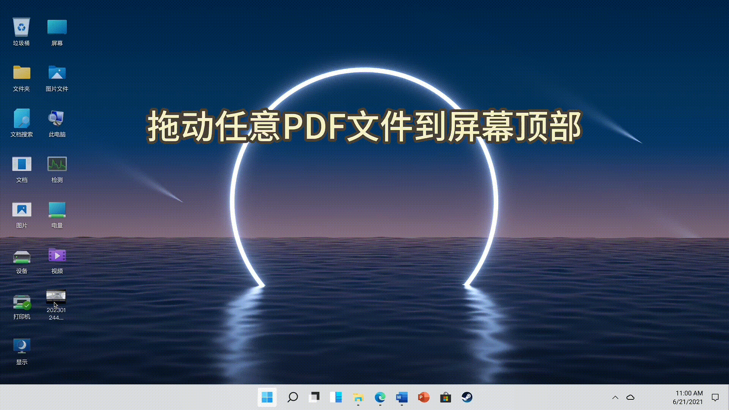
Task: Open the clock showing 11:00 AM
Action: tap(688, 397)
